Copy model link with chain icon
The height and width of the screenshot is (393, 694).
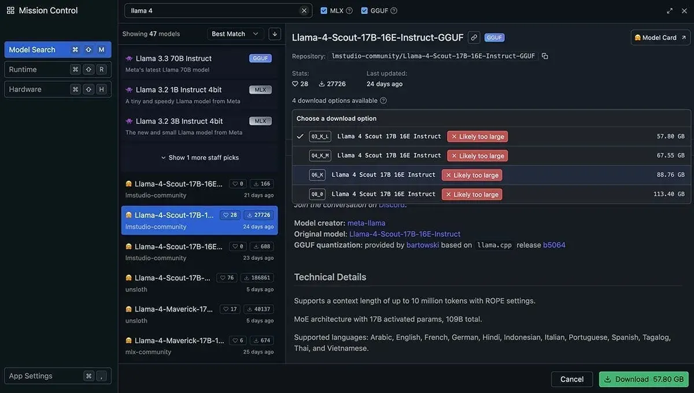pos(474,38)
